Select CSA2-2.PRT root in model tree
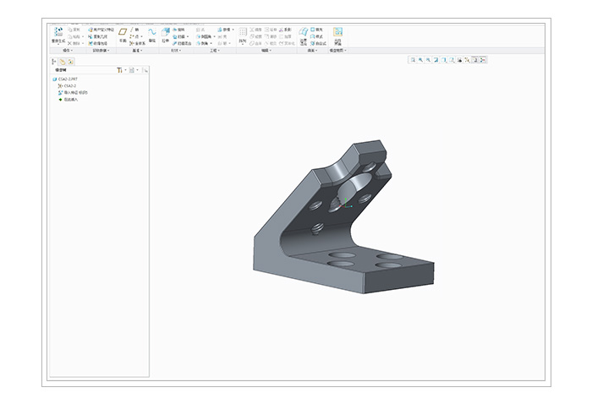Viewport: 592px width, 404px height. (66, 79)
